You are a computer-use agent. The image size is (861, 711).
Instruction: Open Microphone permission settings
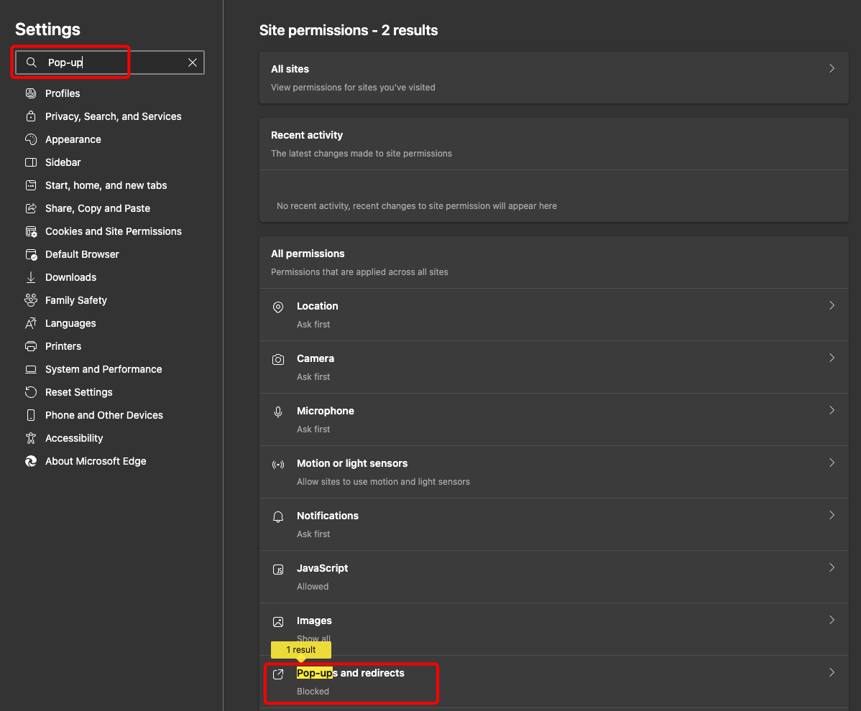coord(554,419)
